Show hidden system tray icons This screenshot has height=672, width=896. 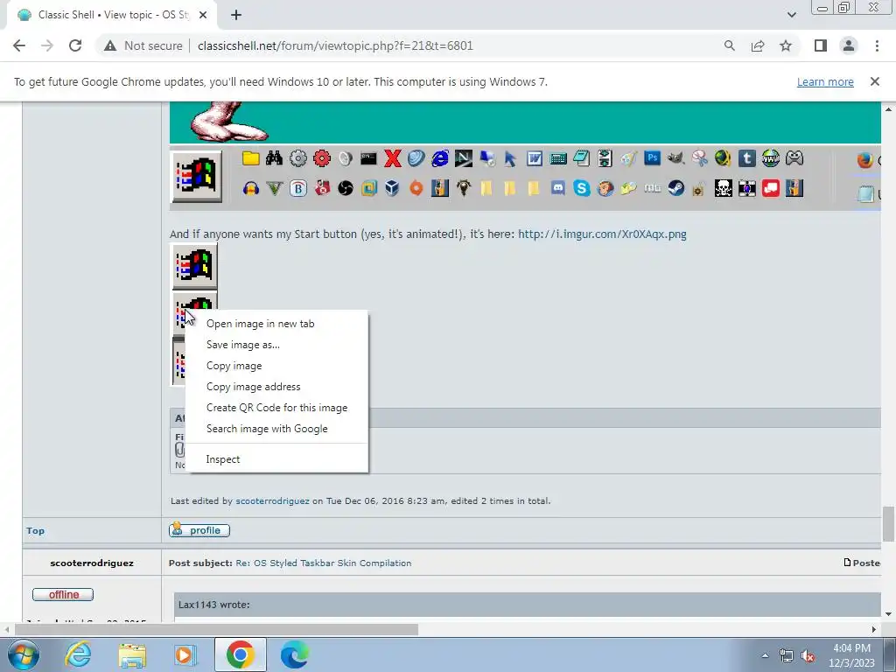pyautogui.click(x=765, y=655)
